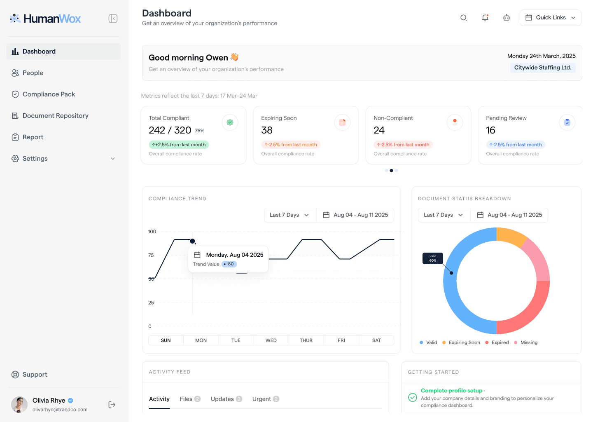Click the Expiring Soon value 38
Image resolution: width=593 pixels, height=422 pixels.
click(267, 130)
